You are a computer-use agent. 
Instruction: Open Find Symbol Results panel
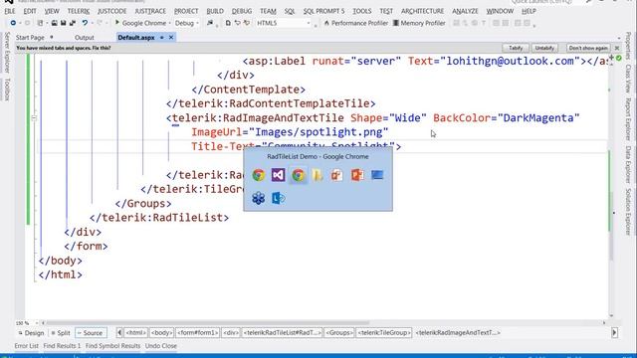click(112, 346)
